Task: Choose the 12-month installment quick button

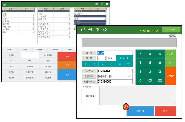Action: (x=128, y=64)
